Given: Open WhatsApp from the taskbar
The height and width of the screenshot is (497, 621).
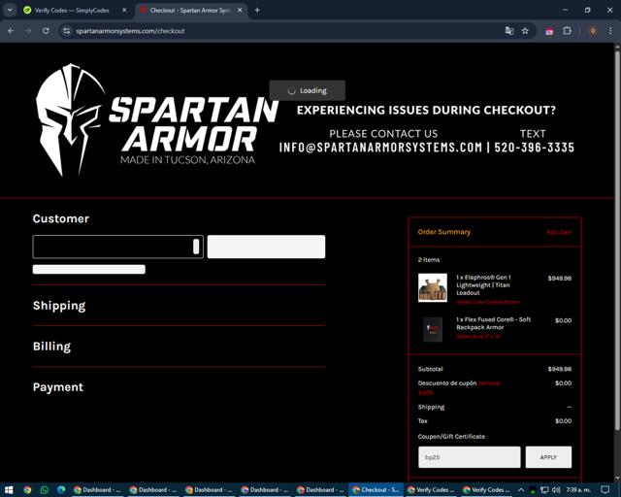Looking at the screenshot, I should pos(44,490).
